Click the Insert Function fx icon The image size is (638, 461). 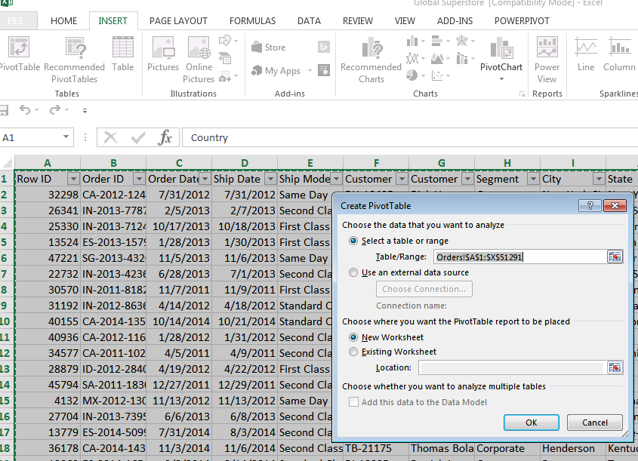coord(165,137)
